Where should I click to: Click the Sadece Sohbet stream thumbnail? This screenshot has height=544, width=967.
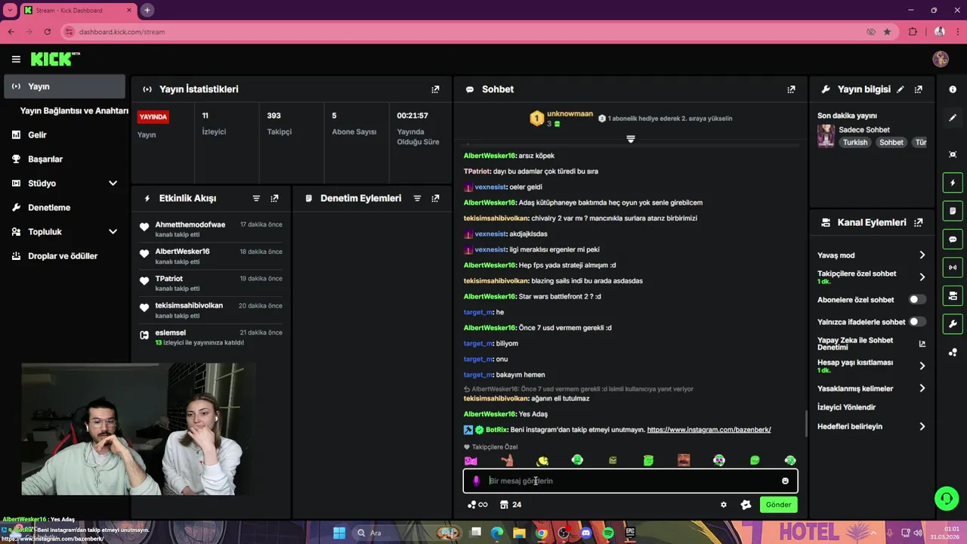[826, 136]
